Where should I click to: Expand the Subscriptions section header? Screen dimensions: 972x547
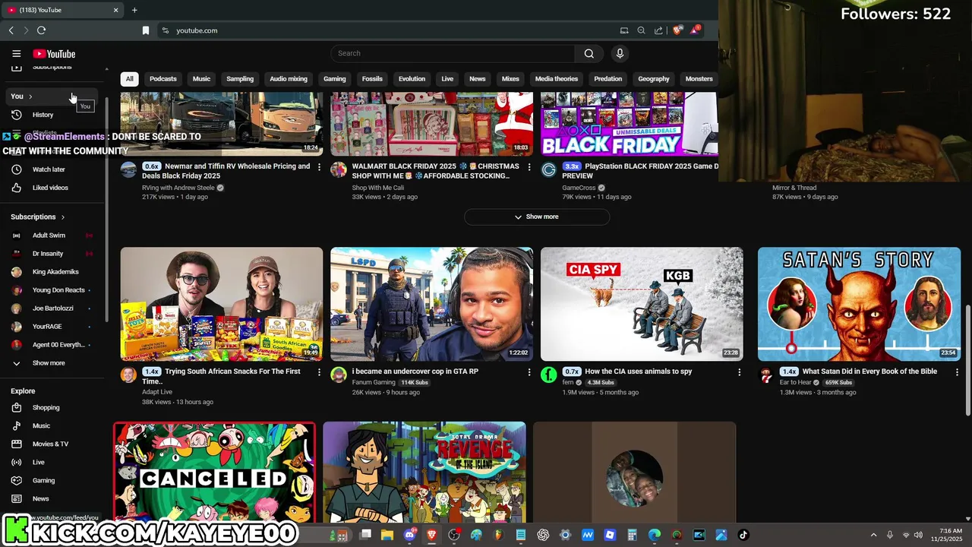point(38,217)
